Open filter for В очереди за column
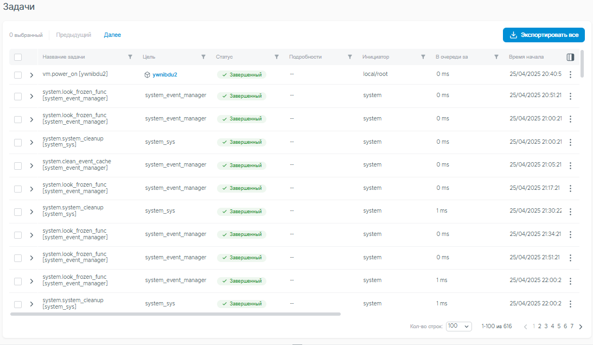 (x=496, y=57)
